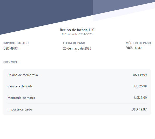The image size is (155, 139).
Task: Select the receipt title Recibo de iachat, LLC
Action: [77, 30]
